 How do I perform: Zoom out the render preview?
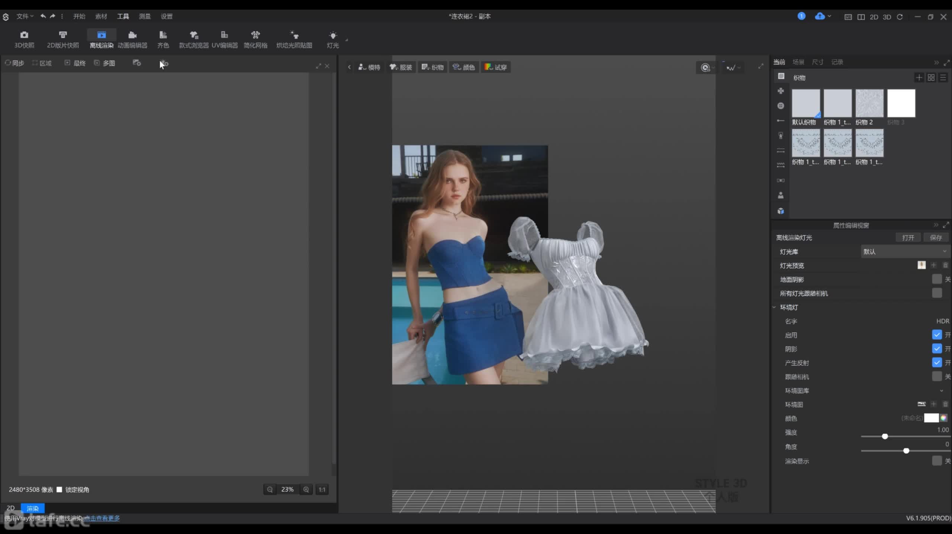pyautogui.click(x=270, y=489)
